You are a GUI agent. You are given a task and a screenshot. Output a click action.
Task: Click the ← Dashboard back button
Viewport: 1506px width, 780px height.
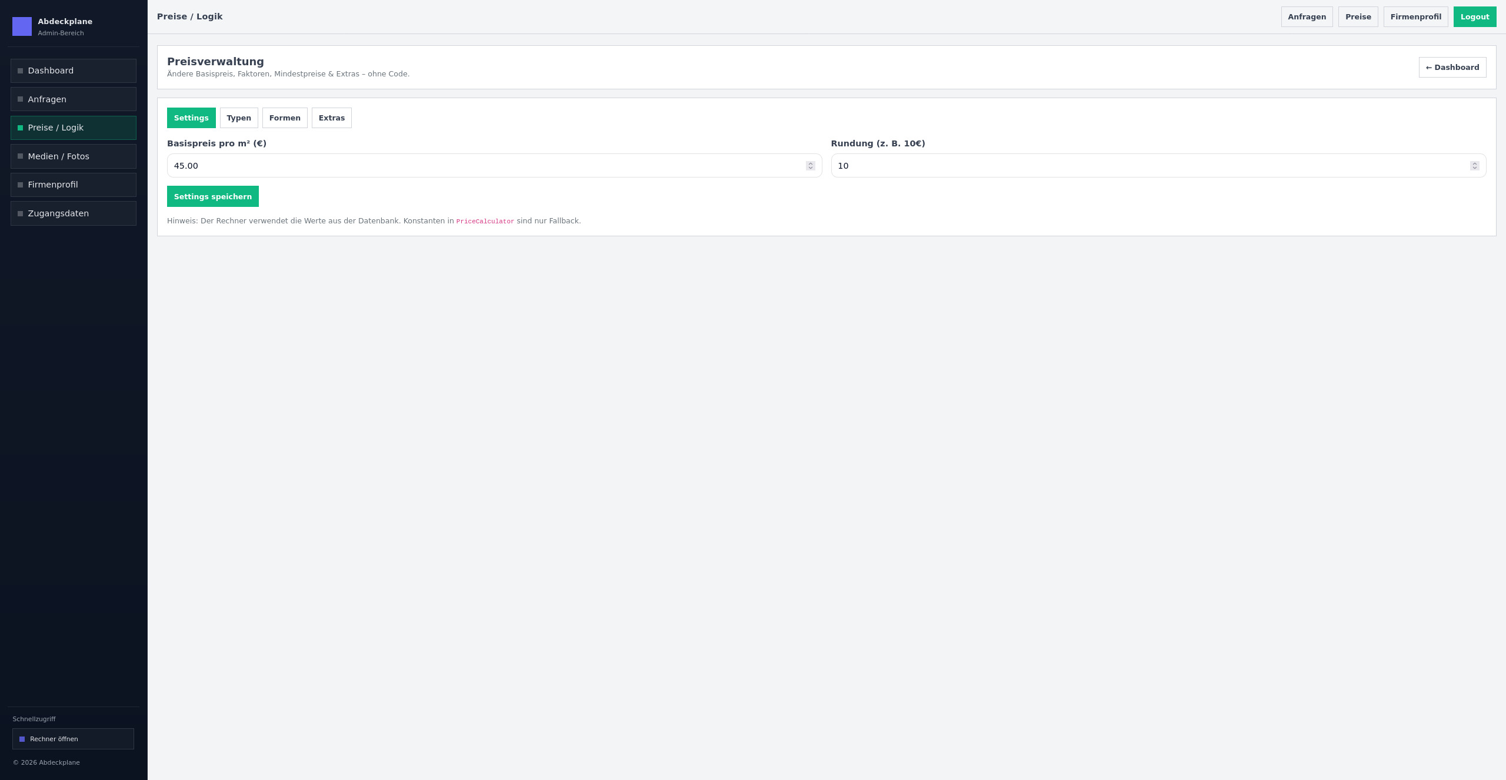point(1452,68)
